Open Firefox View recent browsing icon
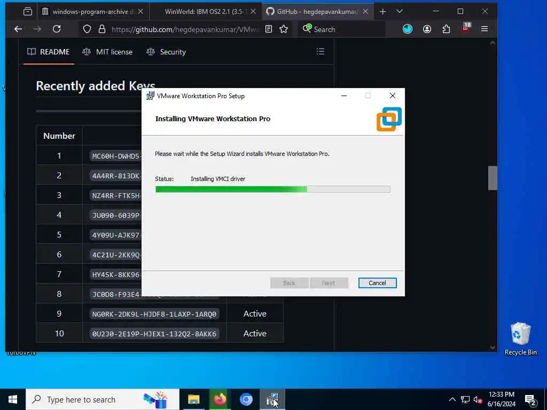This screenshot has height=410, width=547. coord(28,12)
